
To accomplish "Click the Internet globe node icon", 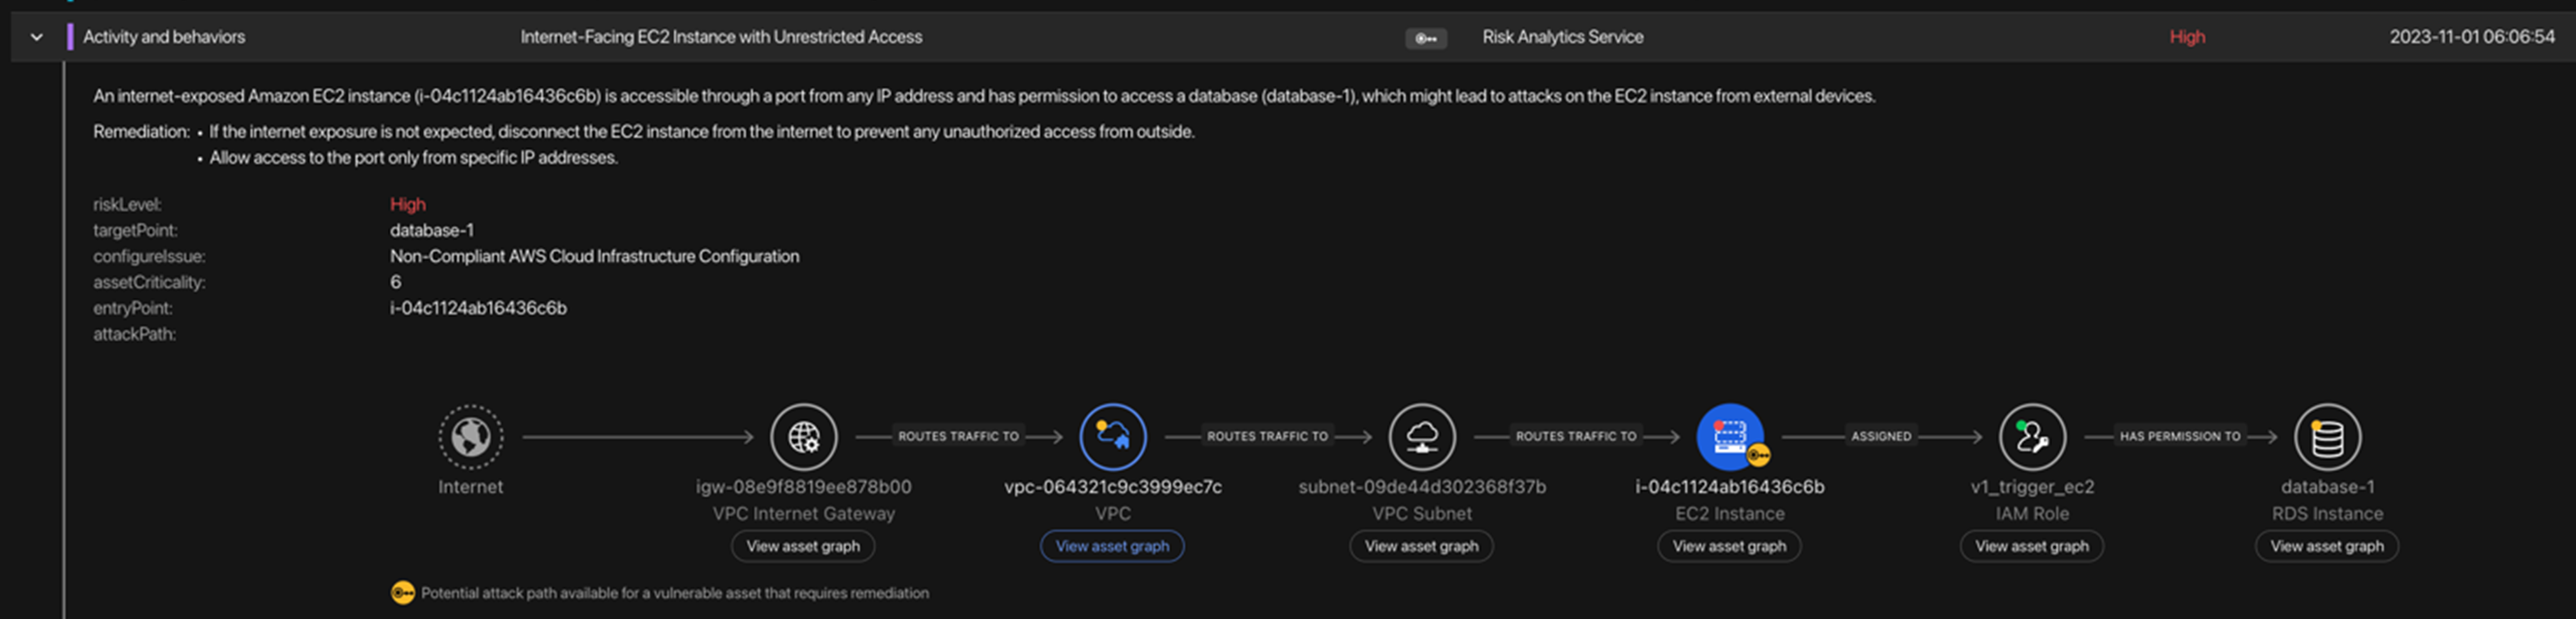I will click(x=470, y=437).
